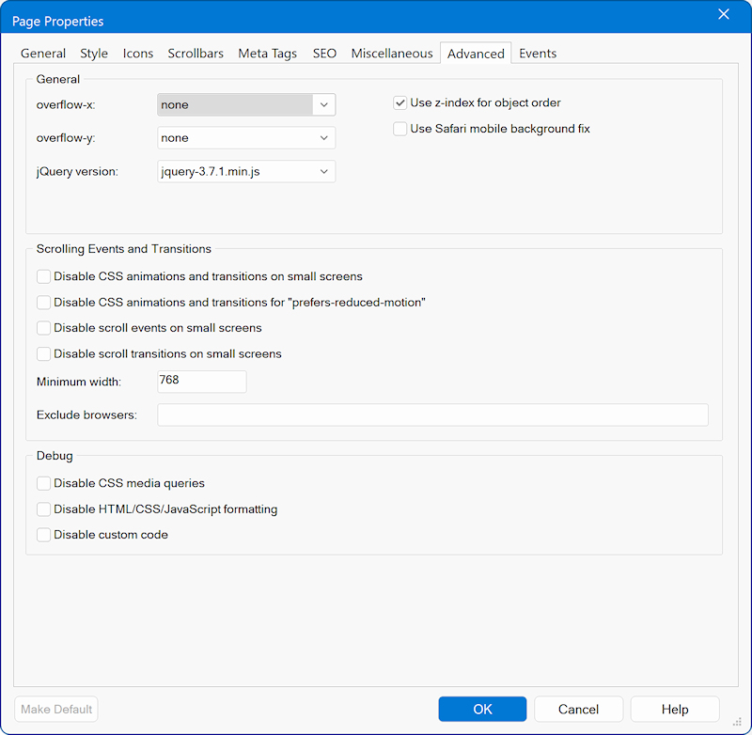The height and width of the screenshot is (735, 752).
Task: Open the Style tab
Action: coord(94,54)
